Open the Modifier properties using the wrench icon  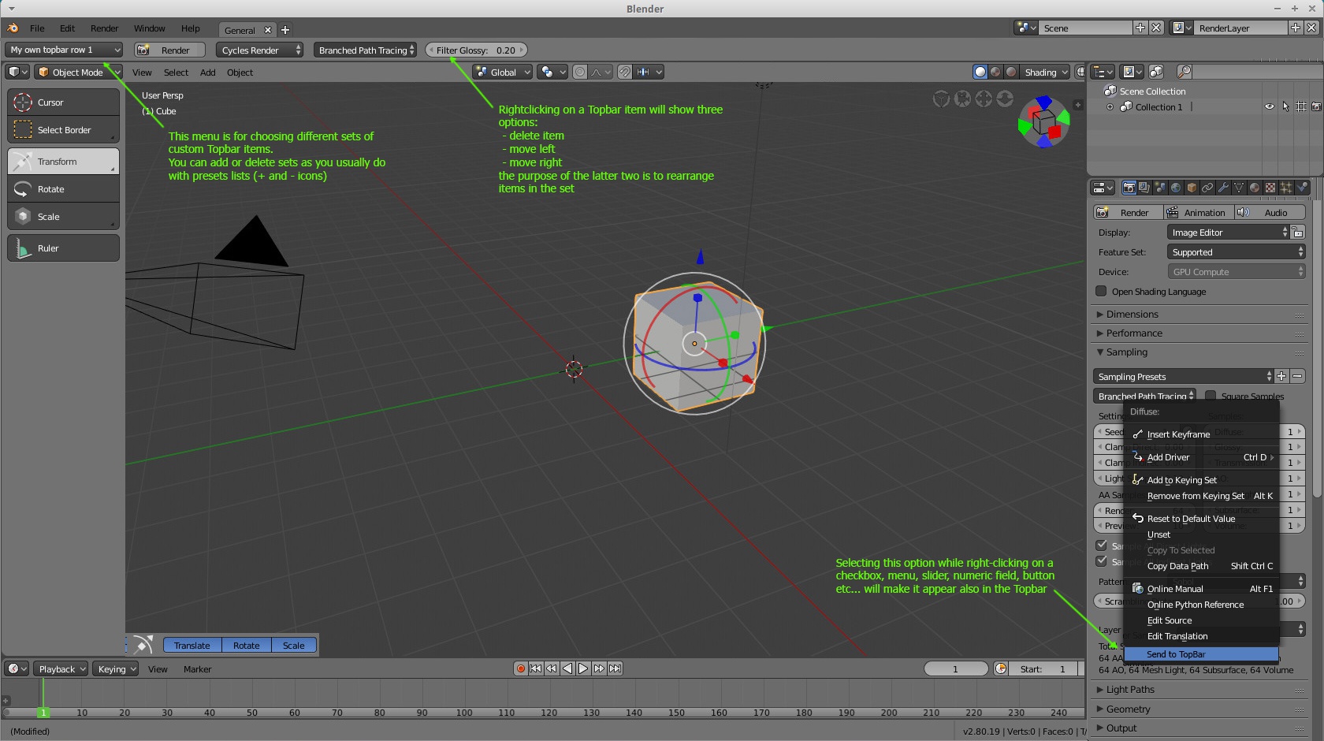(x=1223, y=188)
